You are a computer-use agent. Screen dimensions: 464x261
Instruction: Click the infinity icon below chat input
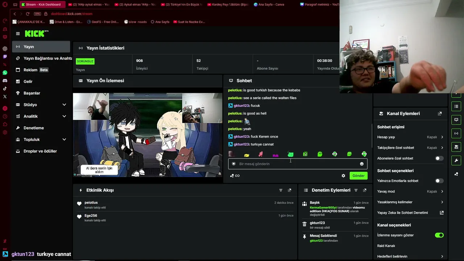237,176
